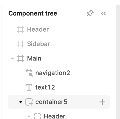Click the text icon beside text12
Screen dimensions: 120x119
(x=29, y=87)
